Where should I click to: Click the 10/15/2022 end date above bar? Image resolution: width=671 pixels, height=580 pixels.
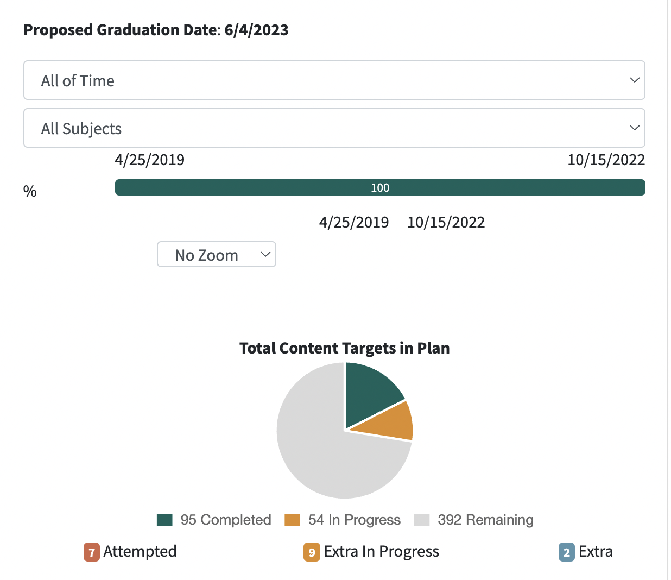pos(606,160)
